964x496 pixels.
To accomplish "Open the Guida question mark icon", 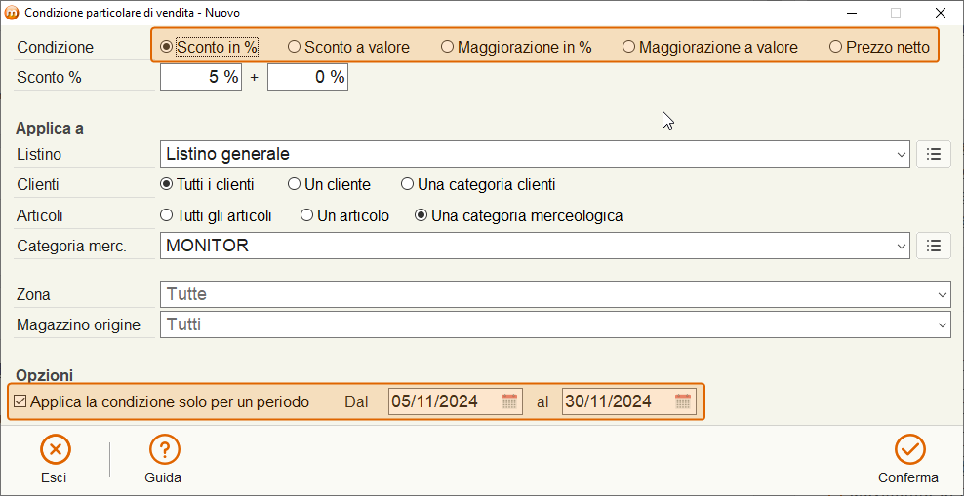I will (165, 450).
